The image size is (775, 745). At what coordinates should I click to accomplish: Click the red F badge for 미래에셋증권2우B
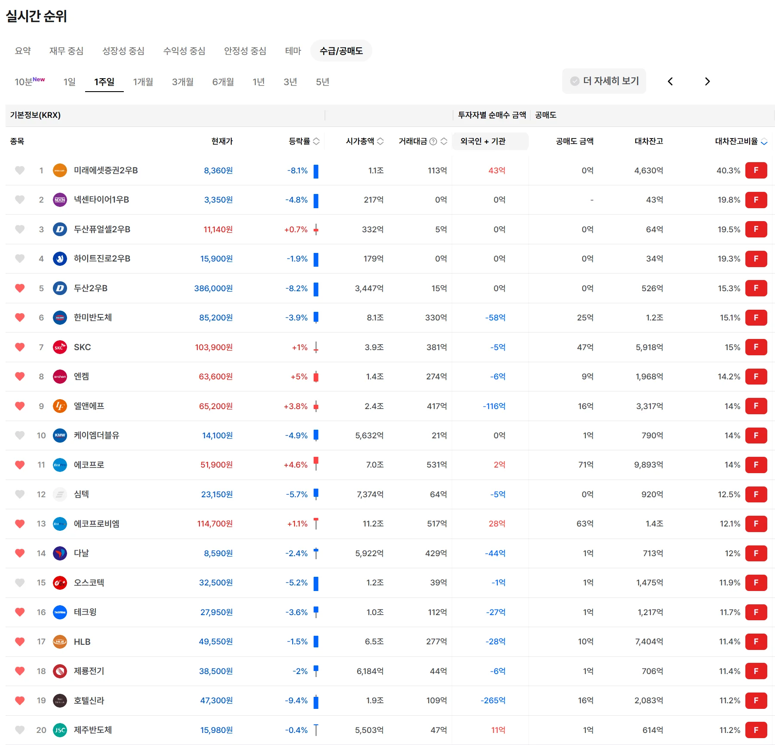coord(756,170)
